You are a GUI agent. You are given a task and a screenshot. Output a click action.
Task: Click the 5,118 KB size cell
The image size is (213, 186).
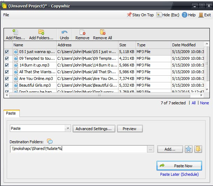click(x=127, y=52)
